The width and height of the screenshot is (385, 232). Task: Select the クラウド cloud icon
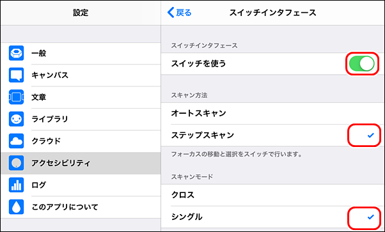(16, 141)
